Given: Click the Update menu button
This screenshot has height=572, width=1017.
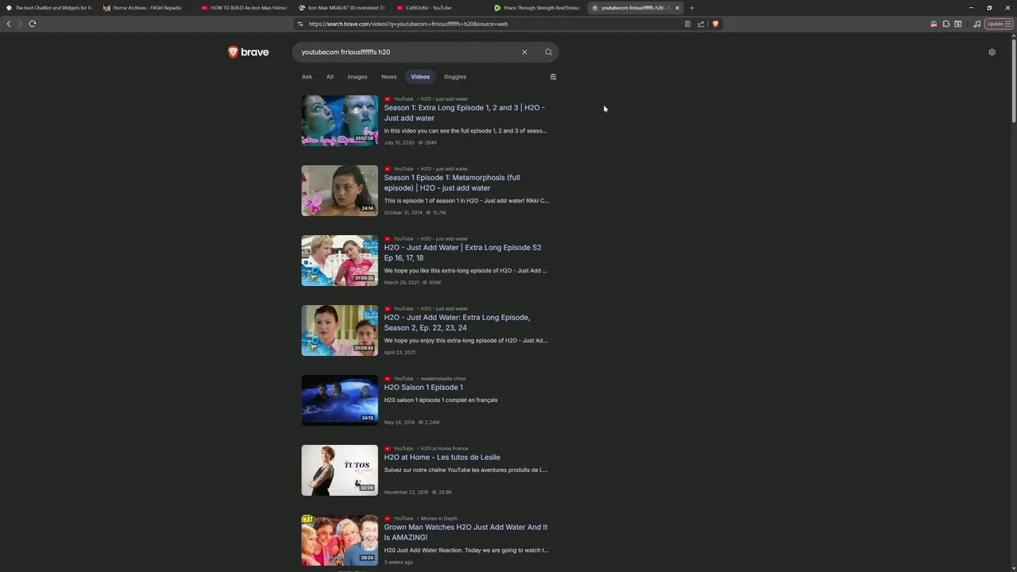Looking at the screenshot, I should click(x=997, y=24).
